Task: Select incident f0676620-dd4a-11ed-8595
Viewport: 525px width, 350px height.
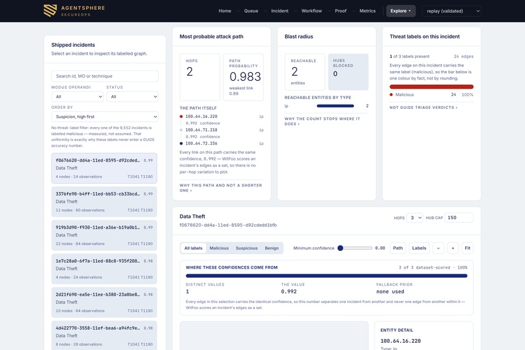Action: tap(104, 168)
